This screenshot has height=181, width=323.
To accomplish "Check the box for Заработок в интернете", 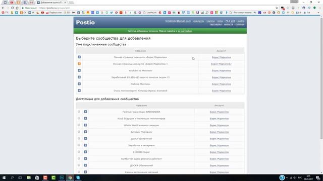I will pyautogui.click(x=79, y=145).
